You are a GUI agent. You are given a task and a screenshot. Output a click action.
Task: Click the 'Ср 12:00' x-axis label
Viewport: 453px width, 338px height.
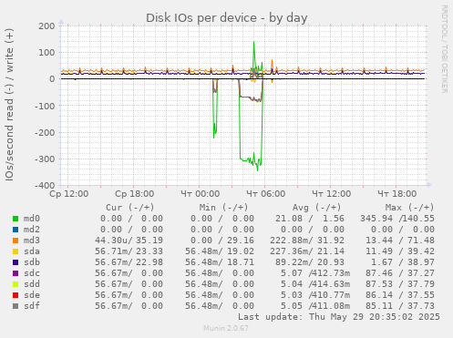point(69,194)
